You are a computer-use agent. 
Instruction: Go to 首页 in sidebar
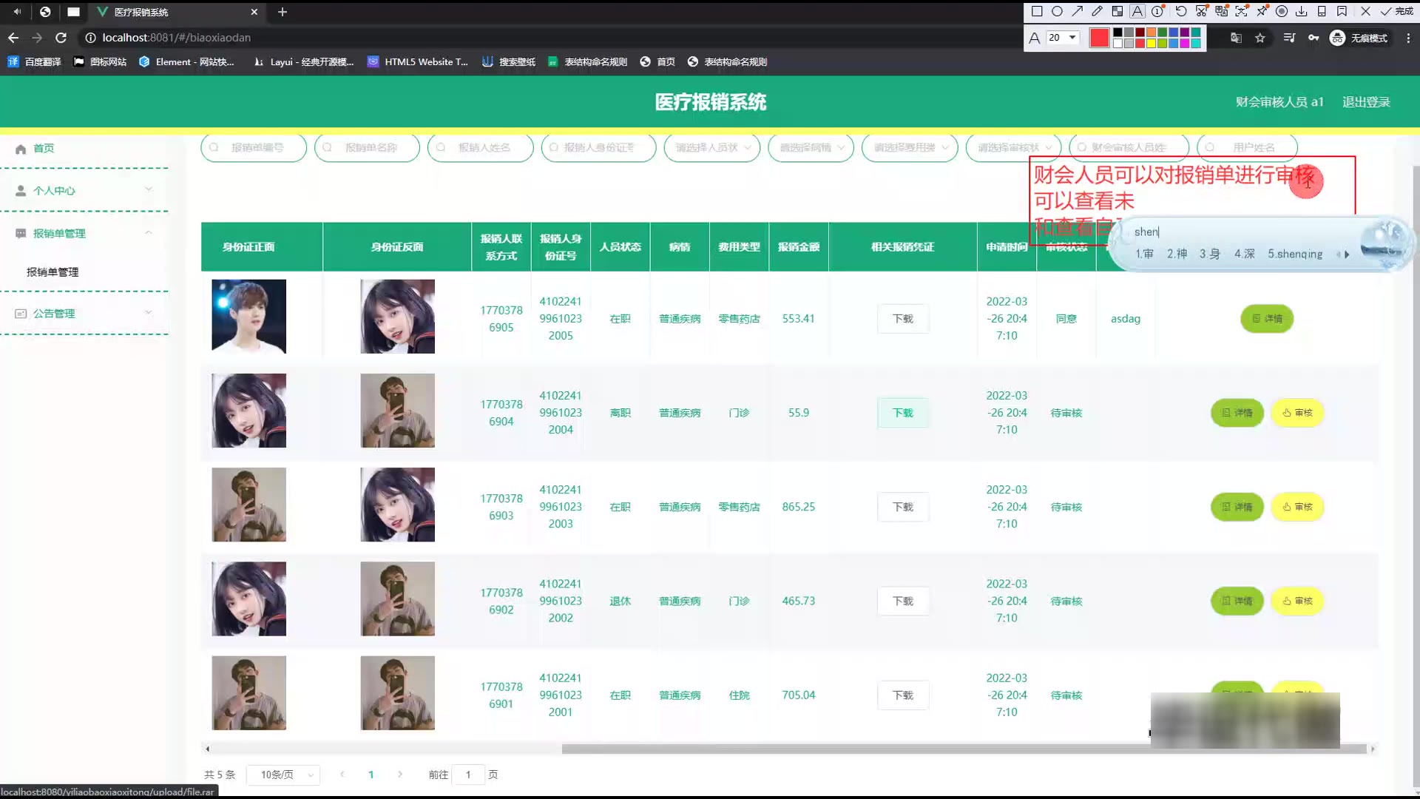click(43, 148)
